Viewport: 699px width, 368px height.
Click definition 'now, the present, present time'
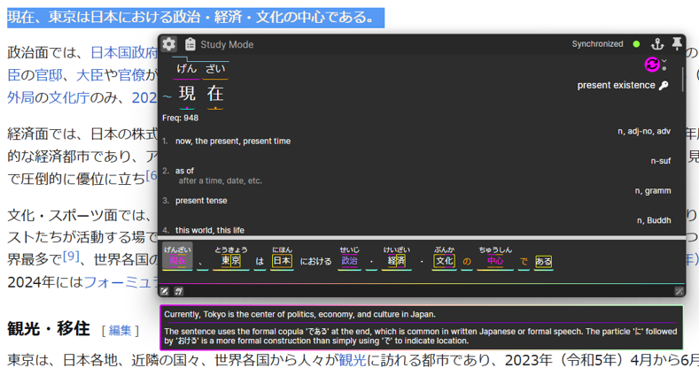click(x=233, y=141)
